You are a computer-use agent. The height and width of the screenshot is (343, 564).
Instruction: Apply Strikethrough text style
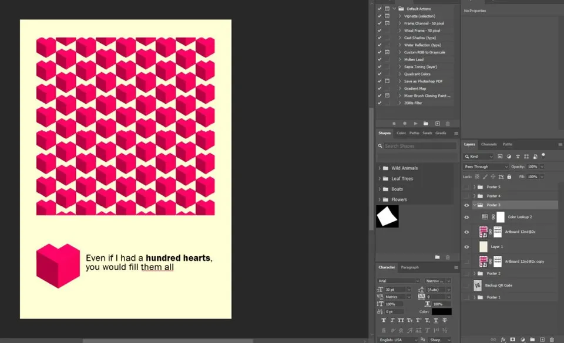pos(445,320)
